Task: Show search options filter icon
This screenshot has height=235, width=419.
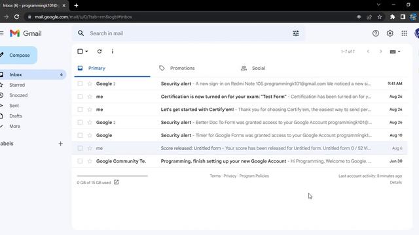Action: (295, 33)
